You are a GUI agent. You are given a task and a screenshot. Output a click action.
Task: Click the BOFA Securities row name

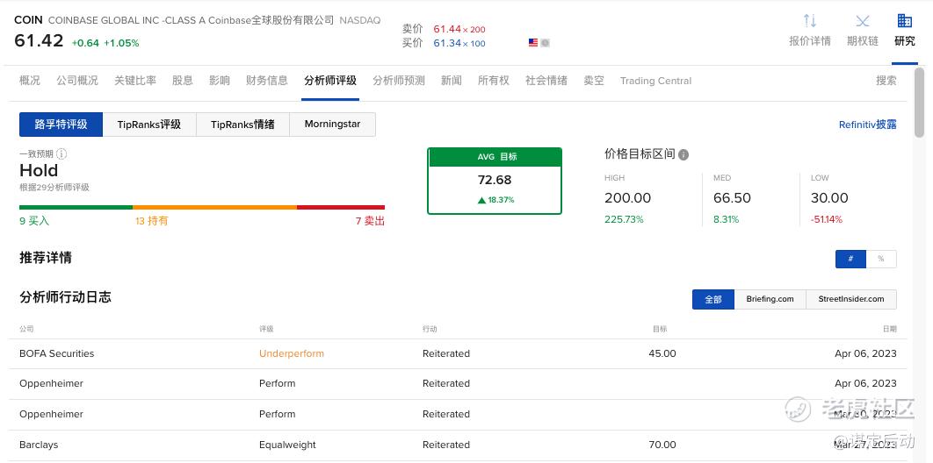coord(57,353)
